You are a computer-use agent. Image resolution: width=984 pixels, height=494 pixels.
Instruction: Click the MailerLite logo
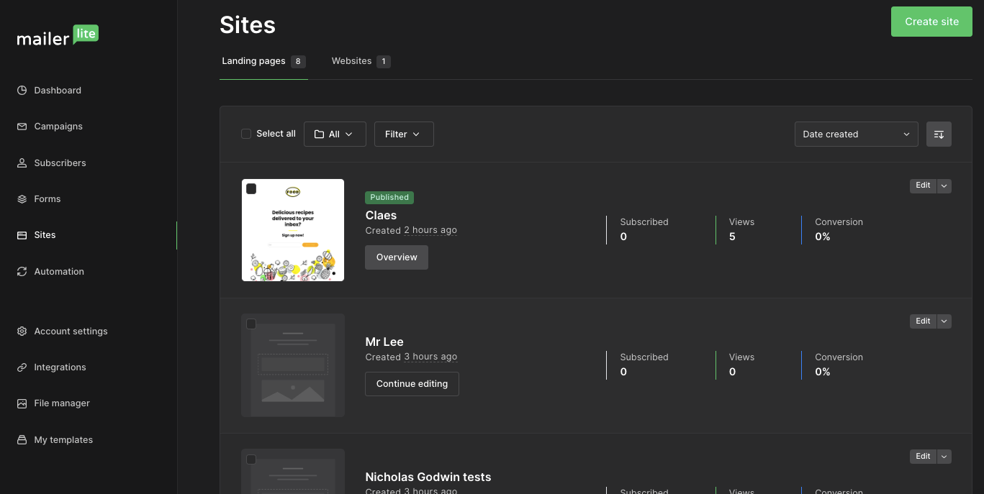58,35
